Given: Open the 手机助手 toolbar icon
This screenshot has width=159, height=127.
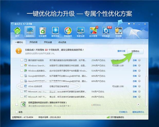Looking at the screenshot, I should tap(106, 32).
